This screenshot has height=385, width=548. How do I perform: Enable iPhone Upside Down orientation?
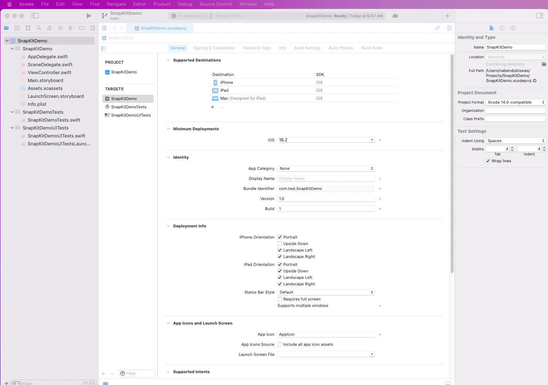(280, 244)
